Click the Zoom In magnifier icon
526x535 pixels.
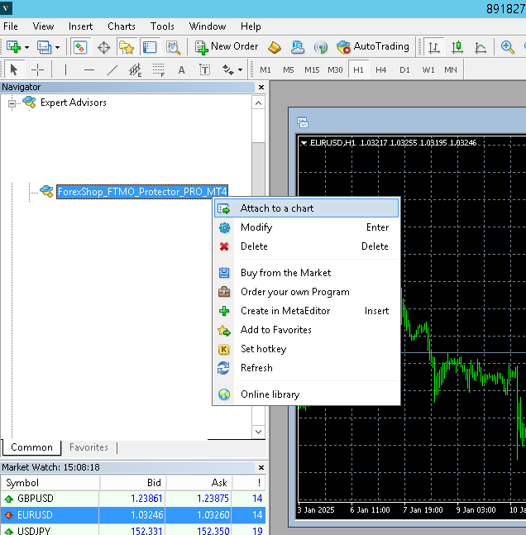(507, 47)
